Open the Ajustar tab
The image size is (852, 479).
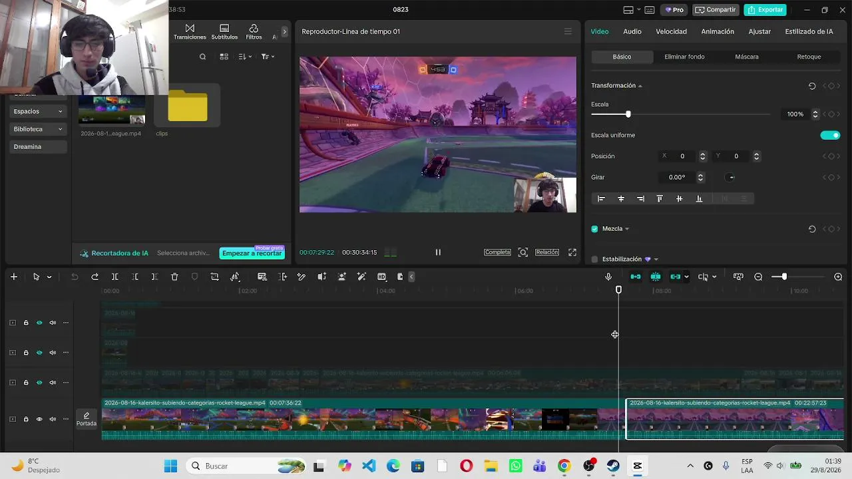(x=759, y=31)
